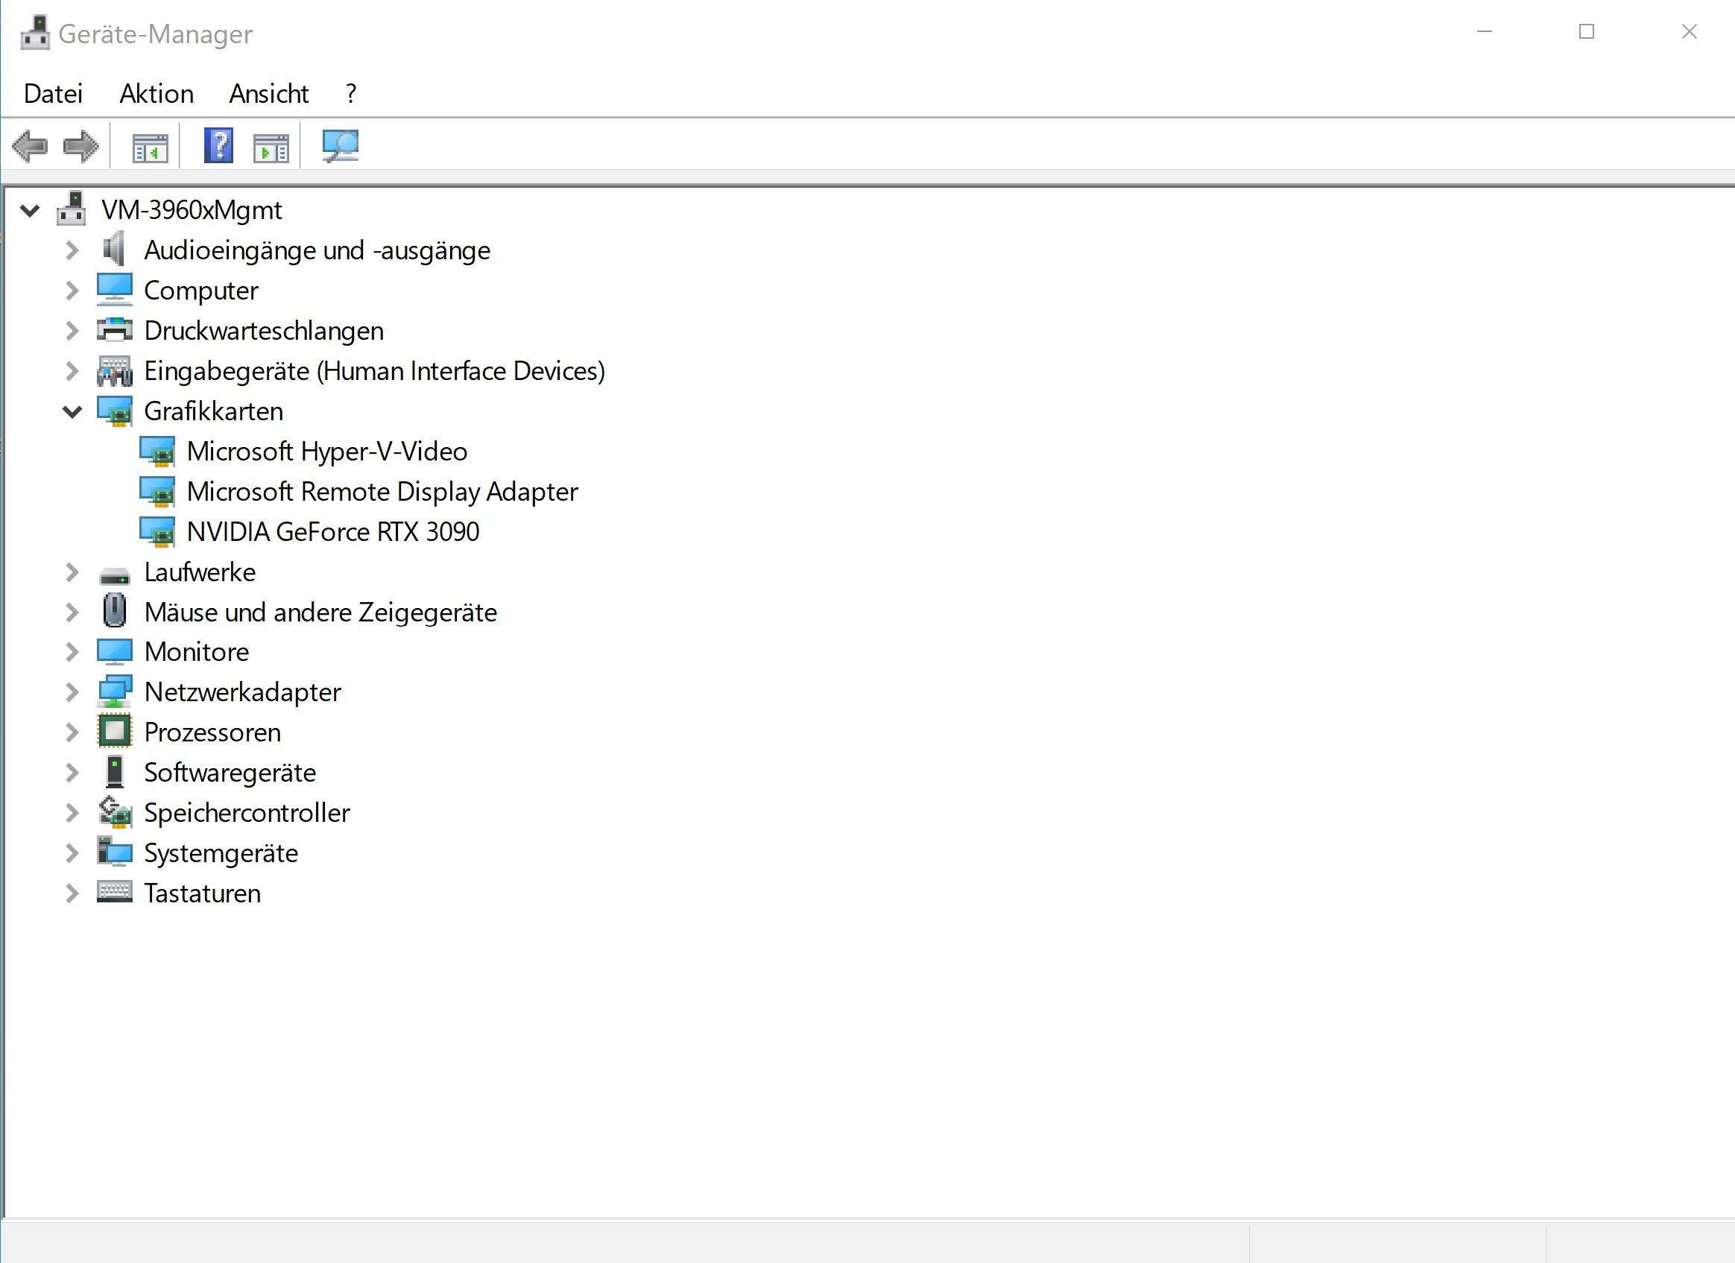Open the Aktion menu
Screen dimensions: 1735x1263
157,93
